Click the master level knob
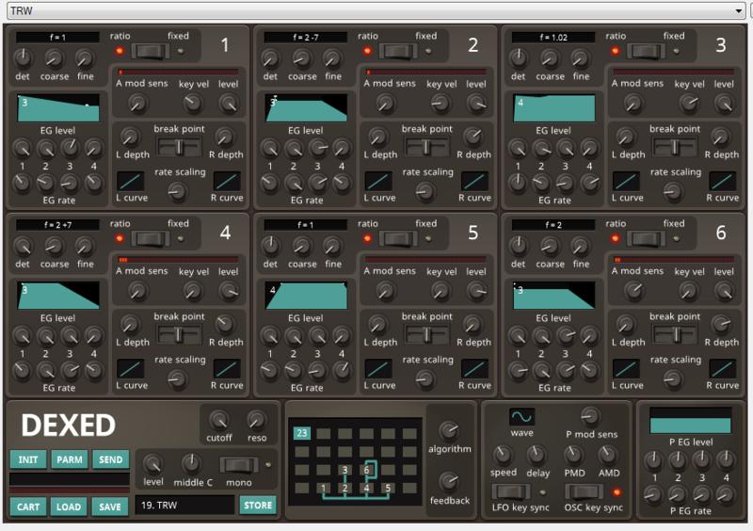 (153, 464)
